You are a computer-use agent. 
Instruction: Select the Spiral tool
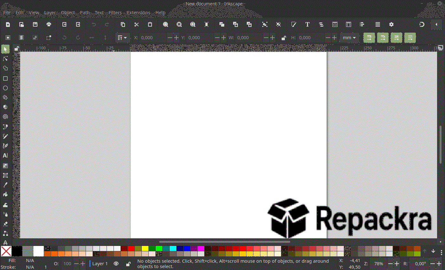5,117
